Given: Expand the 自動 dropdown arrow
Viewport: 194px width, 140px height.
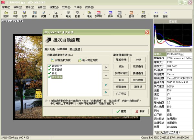Looking at the screenshot, I should pyautogui.click(x=83, y=14).
